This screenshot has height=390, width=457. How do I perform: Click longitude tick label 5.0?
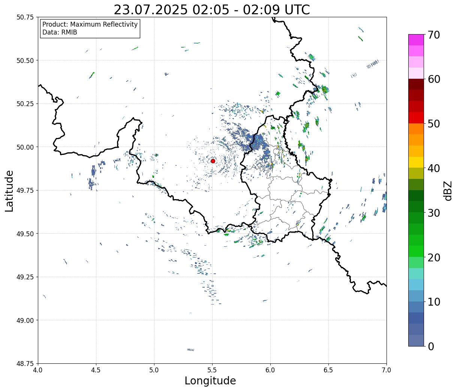coord(154,370)
